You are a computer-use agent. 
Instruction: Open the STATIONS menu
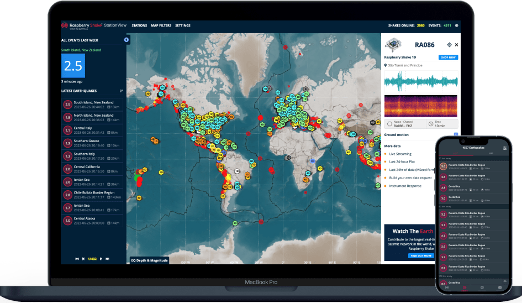click(x=139, y=25)
